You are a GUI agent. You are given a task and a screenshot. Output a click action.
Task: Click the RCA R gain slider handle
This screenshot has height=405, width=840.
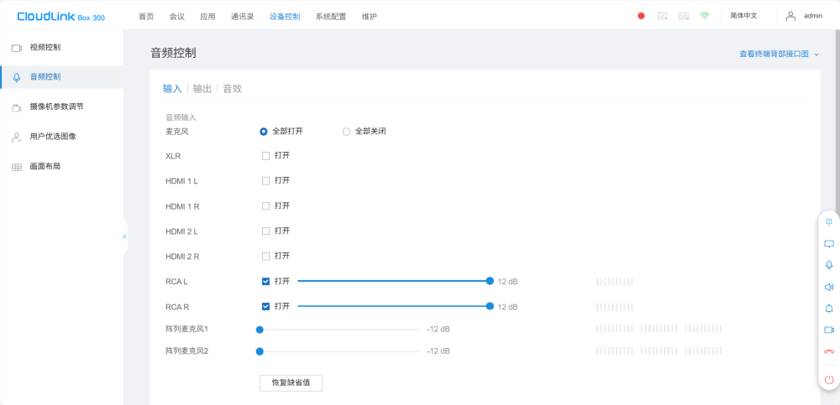490,306
